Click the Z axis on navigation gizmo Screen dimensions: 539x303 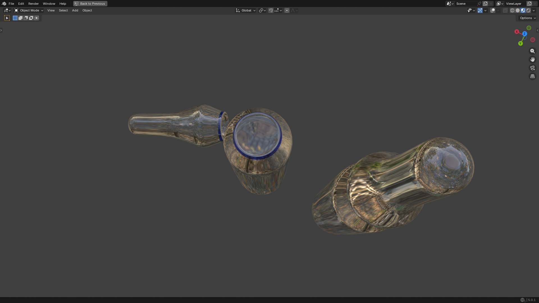524,34
